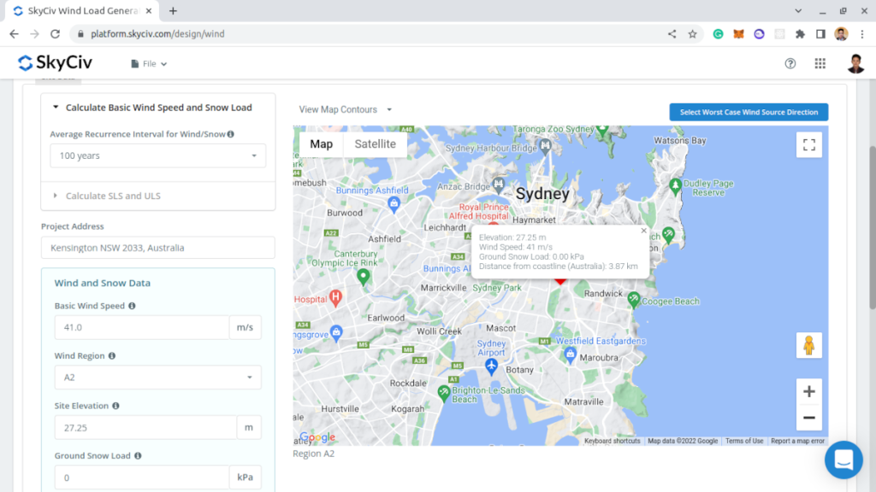Switch to the Satellite map view
The image size is (876, 492).
pyautogui.click(x=375, y=144)
